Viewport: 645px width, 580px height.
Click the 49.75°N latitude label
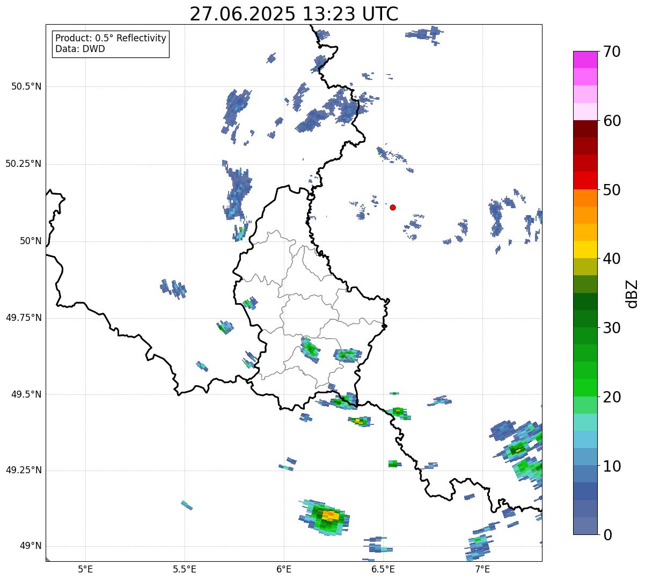[x=24, y=318]
